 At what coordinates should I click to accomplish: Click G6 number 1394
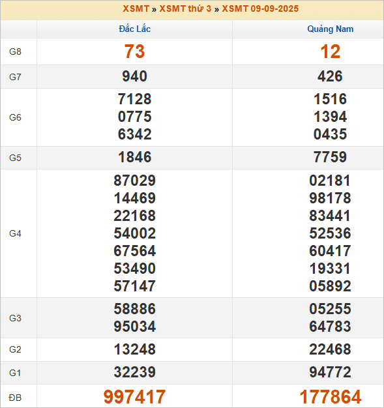tap(330, 117)
